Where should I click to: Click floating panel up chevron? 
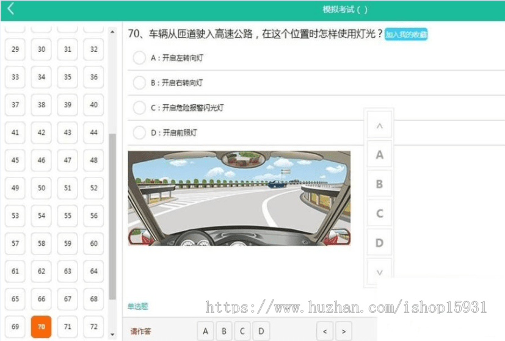[379, 126]
